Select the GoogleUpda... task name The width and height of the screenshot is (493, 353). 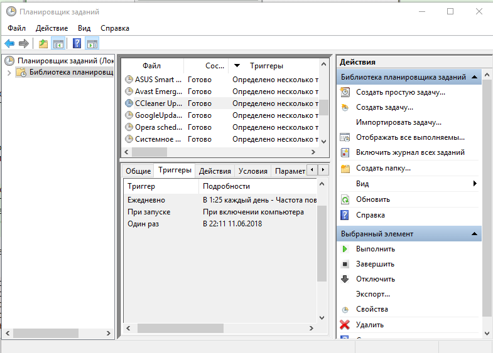pyautogui.click(x=158, y=115)
